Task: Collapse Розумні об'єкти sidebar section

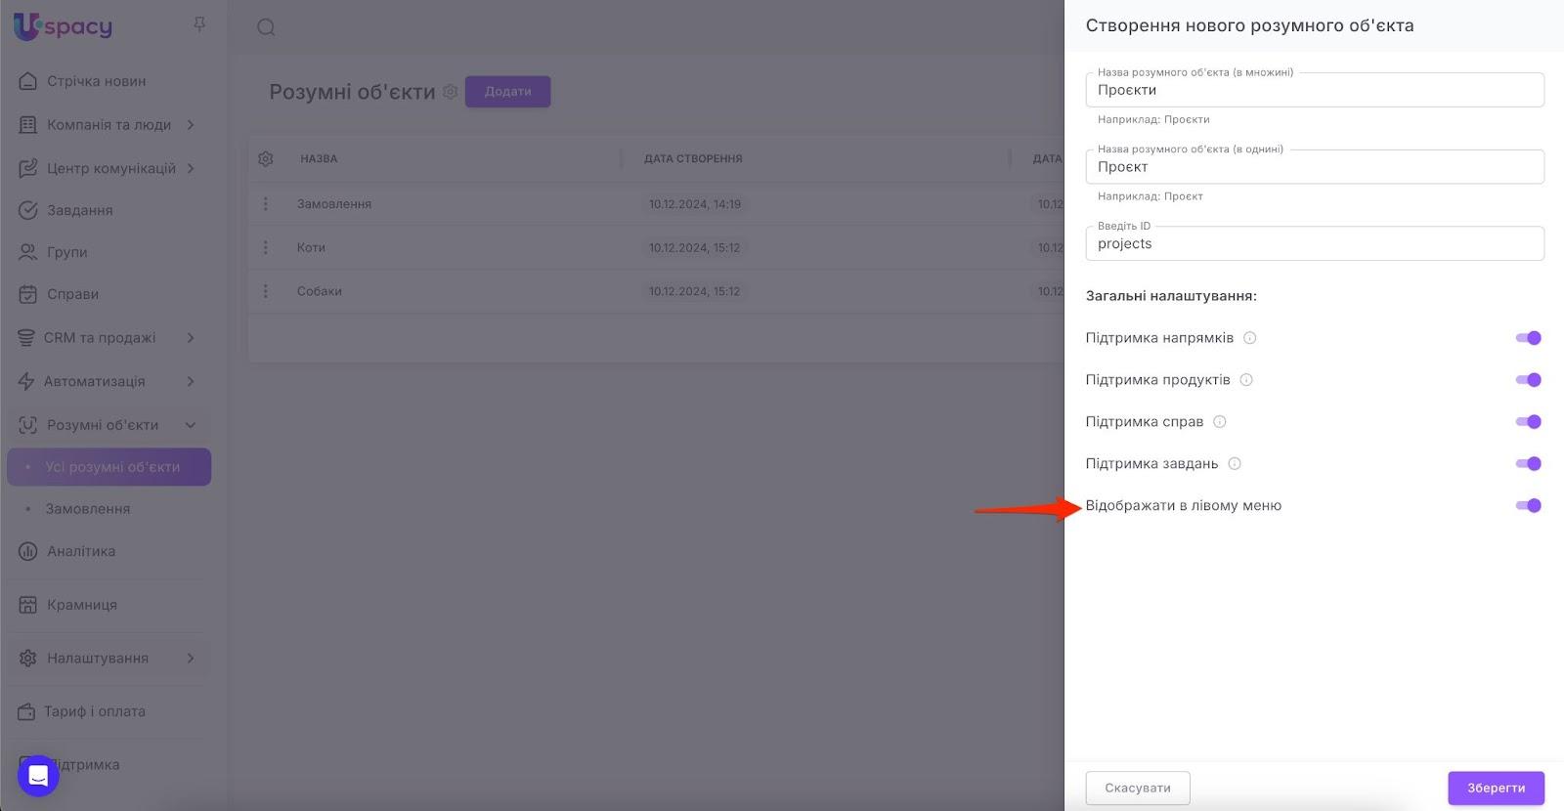Action: coord(191,425)
